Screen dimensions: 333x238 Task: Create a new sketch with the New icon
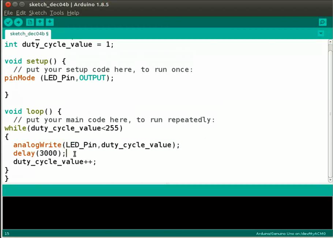click(x=30, y=22)
